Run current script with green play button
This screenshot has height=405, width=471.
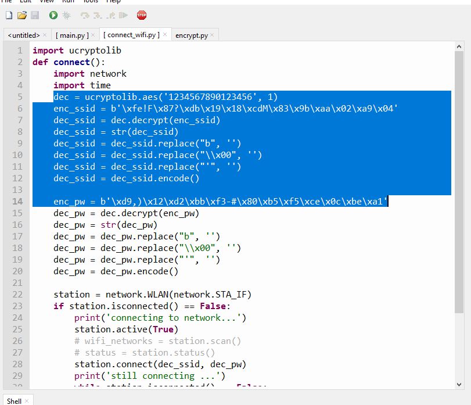point(53,15)
